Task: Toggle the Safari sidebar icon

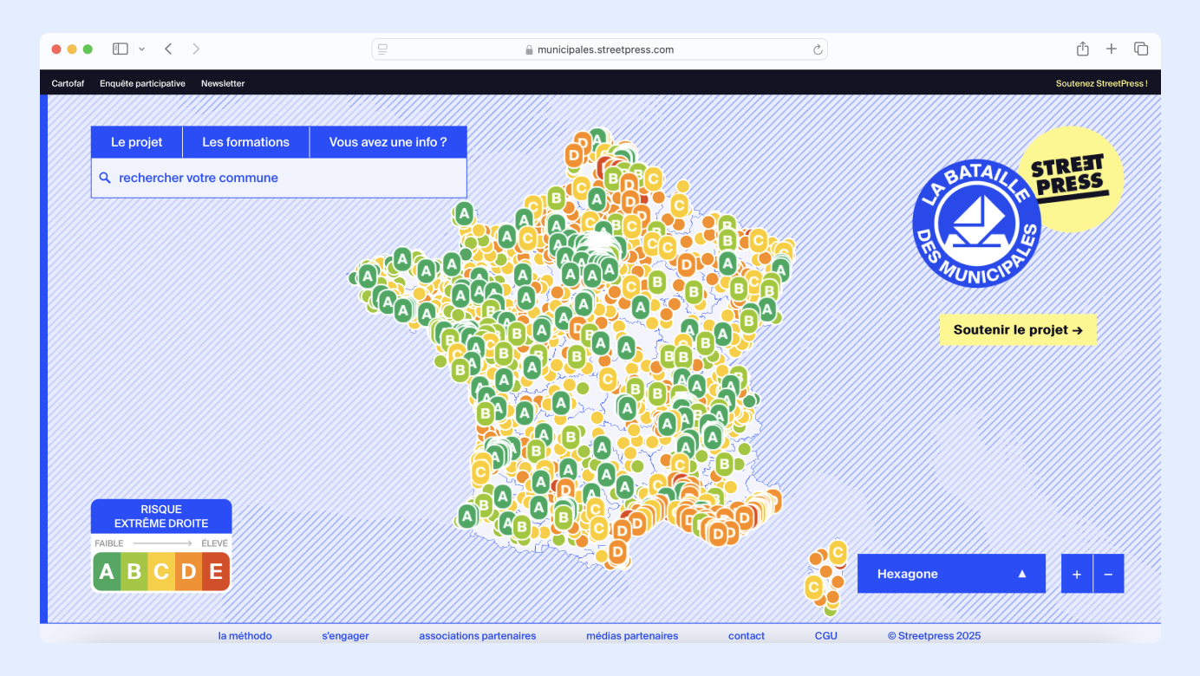Action: 121,49
